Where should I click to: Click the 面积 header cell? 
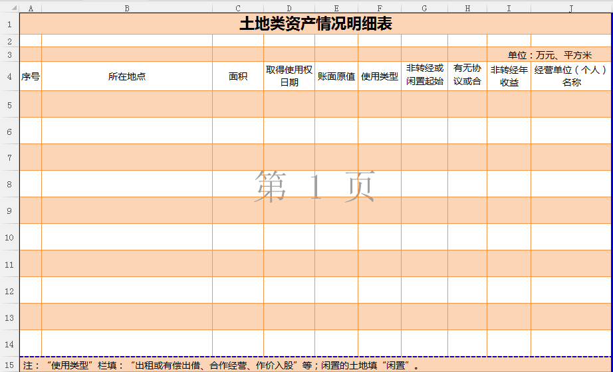[237, 76]
